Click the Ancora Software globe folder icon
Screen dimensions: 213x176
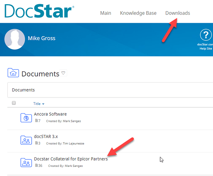click(26, 118)
